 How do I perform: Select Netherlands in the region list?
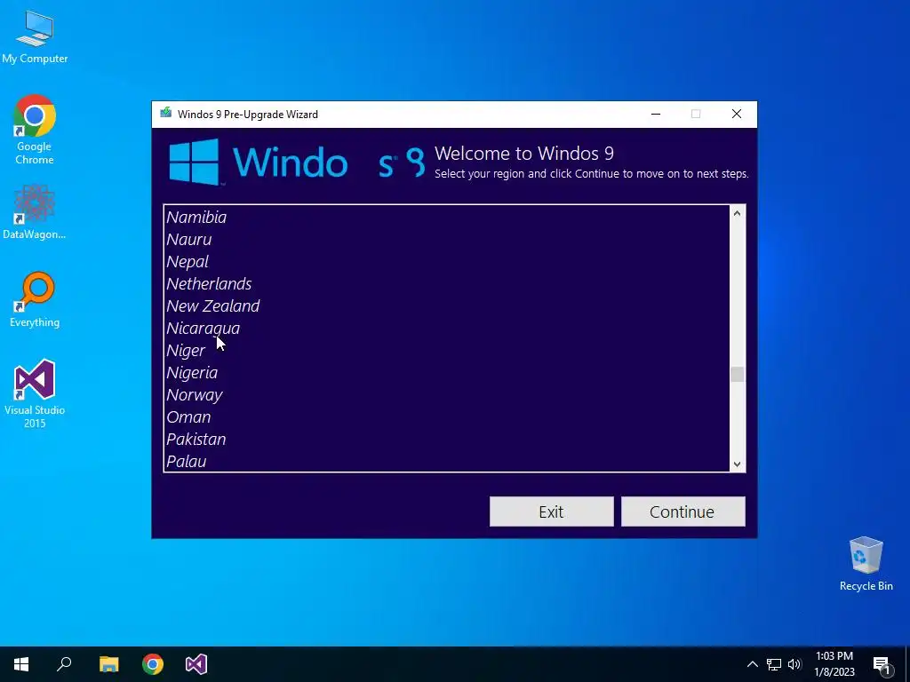[446, 283]
